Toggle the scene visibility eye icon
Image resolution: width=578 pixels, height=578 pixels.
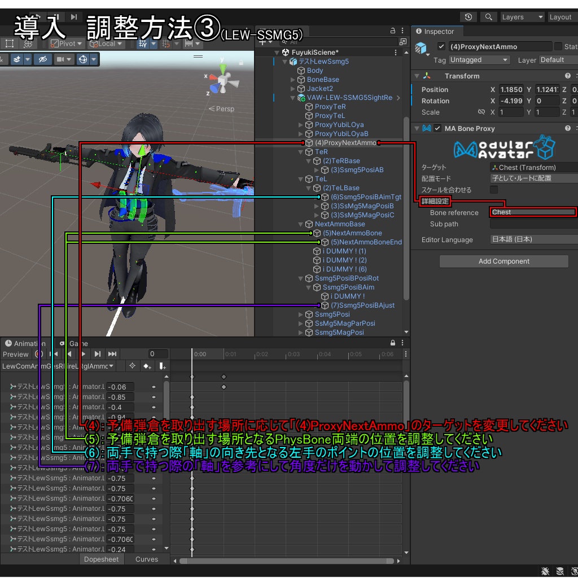pos(43,59)
